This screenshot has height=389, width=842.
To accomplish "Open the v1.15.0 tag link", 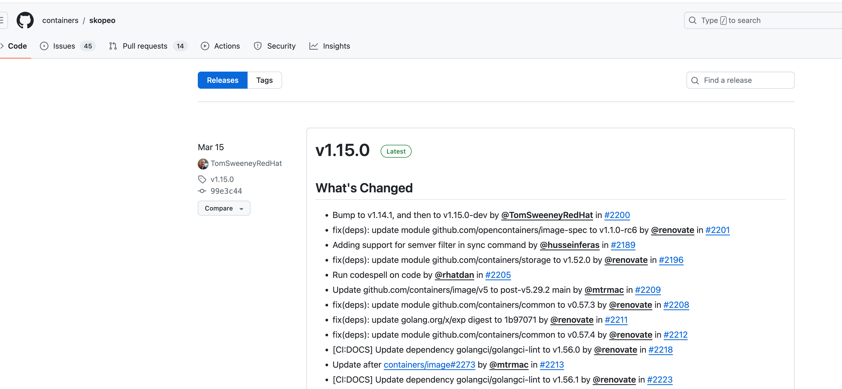I will tap(222, 179).
